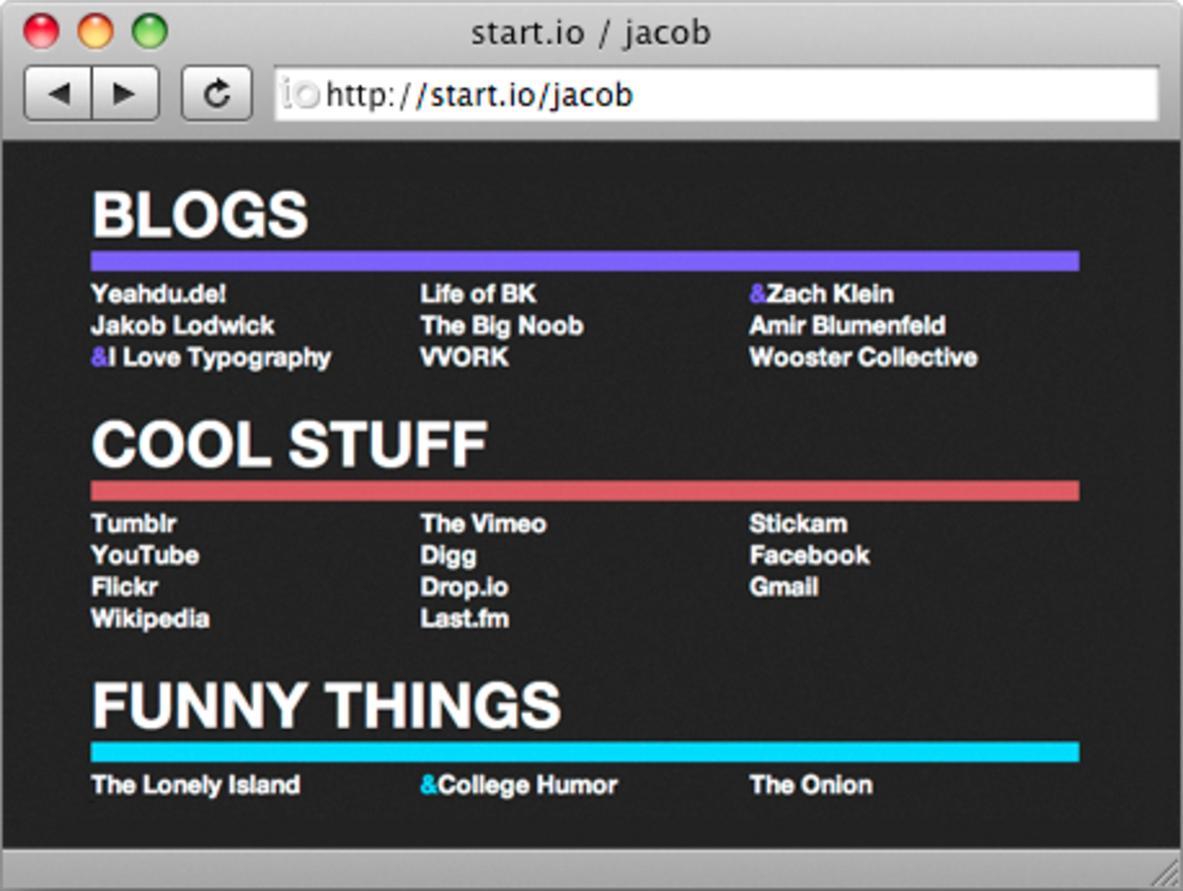Click the browser forward arrow button

[124, 93]
